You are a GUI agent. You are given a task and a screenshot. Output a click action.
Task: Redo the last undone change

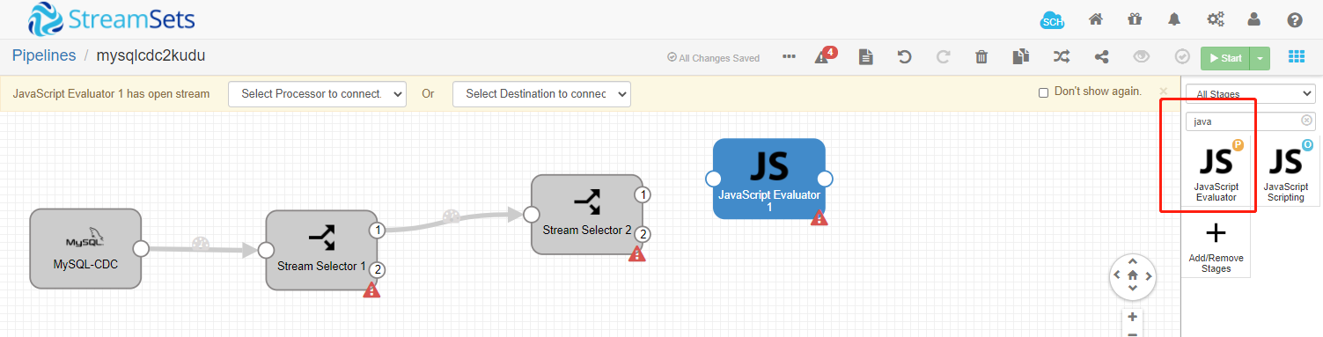943,57
